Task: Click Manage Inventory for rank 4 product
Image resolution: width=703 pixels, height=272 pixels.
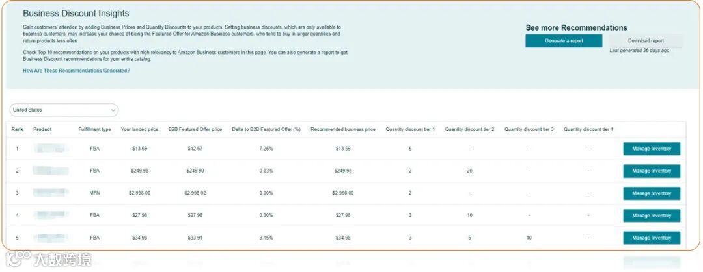Action: (652, 216)
